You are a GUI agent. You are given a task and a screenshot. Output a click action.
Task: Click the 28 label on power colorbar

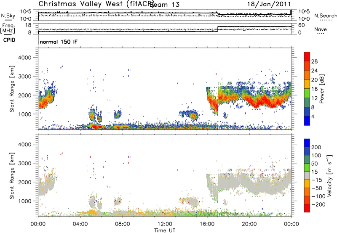point(314,61)
